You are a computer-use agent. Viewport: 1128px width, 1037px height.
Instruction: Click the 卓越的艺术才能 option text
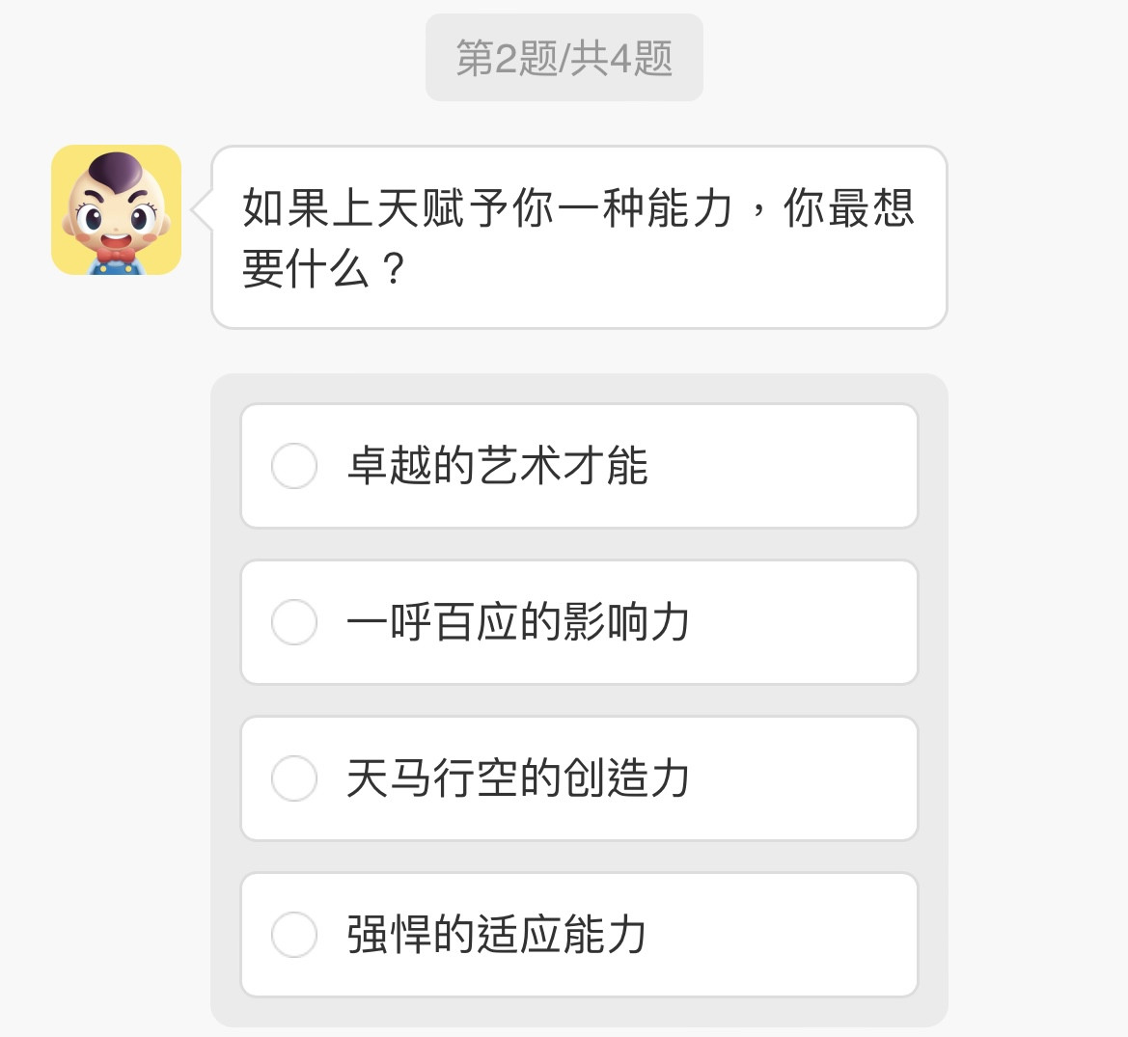click(x=497, y=466)
